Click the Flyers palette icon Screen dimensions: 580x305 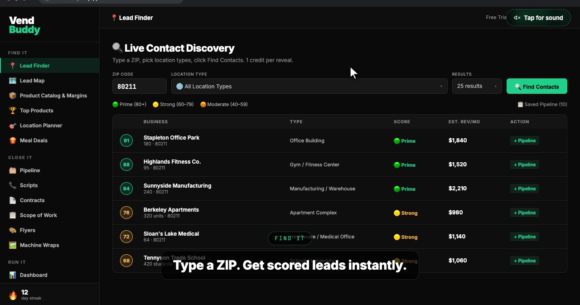(13, 230)
